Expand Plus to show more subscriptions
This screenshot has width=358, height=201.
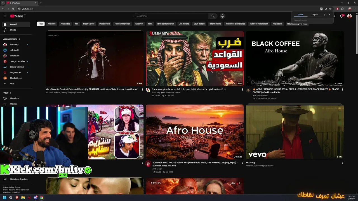[16, 84]
